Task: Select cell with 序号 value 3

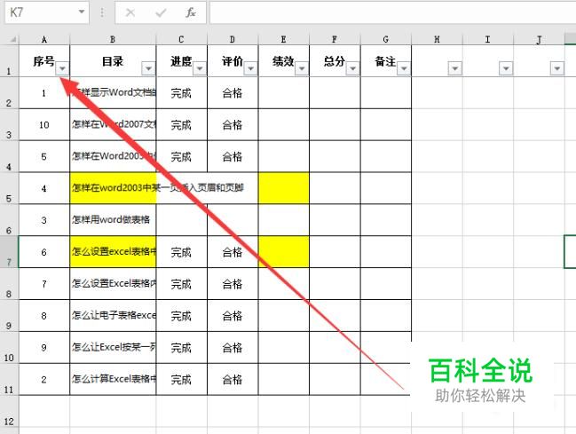Action: click(x=44, y=220)
